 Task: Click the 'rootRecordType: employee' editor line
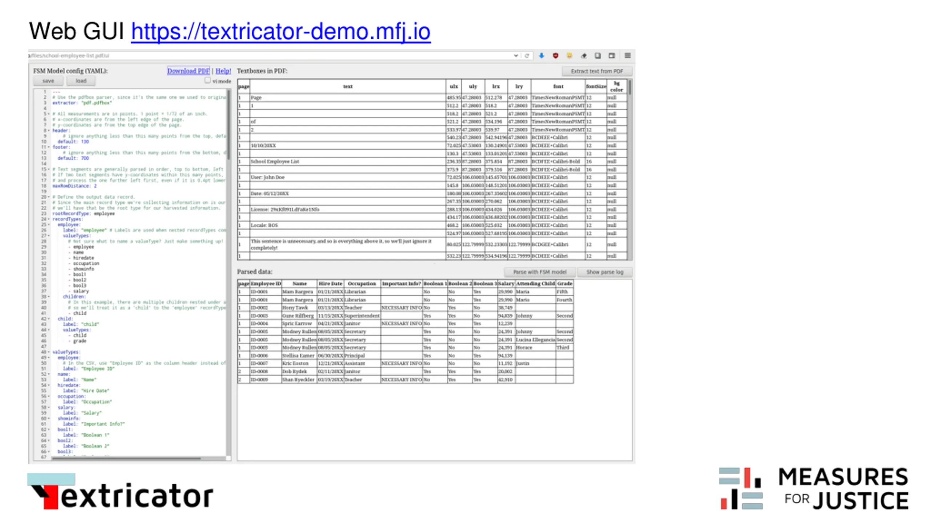click(83, 214)
